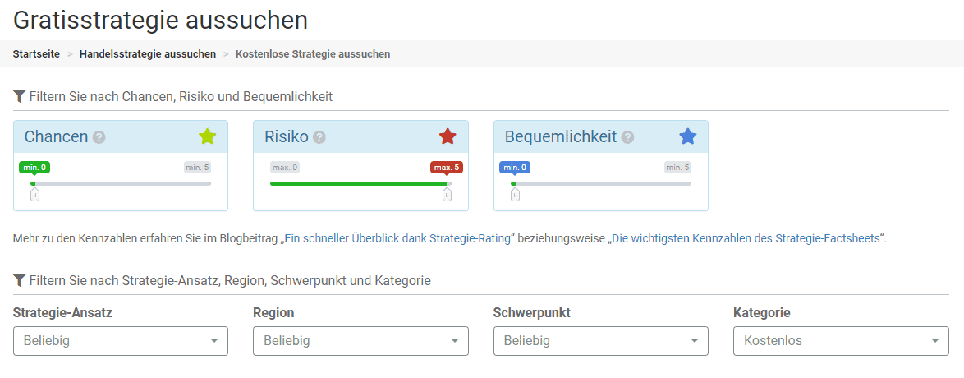Open the help icon next to Risiko

tap(319, 137)
